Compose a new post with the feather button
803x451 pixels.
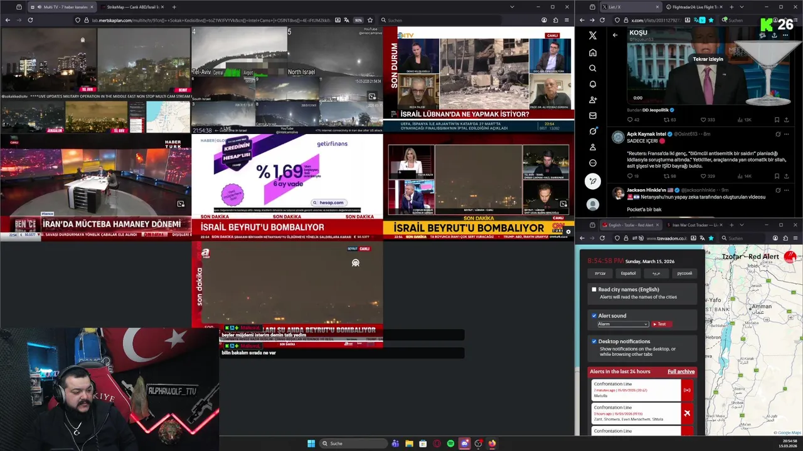(593, 181)
